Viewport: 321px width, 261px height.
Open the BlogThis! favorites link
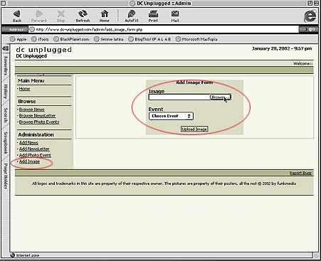(x=149, y=39)
